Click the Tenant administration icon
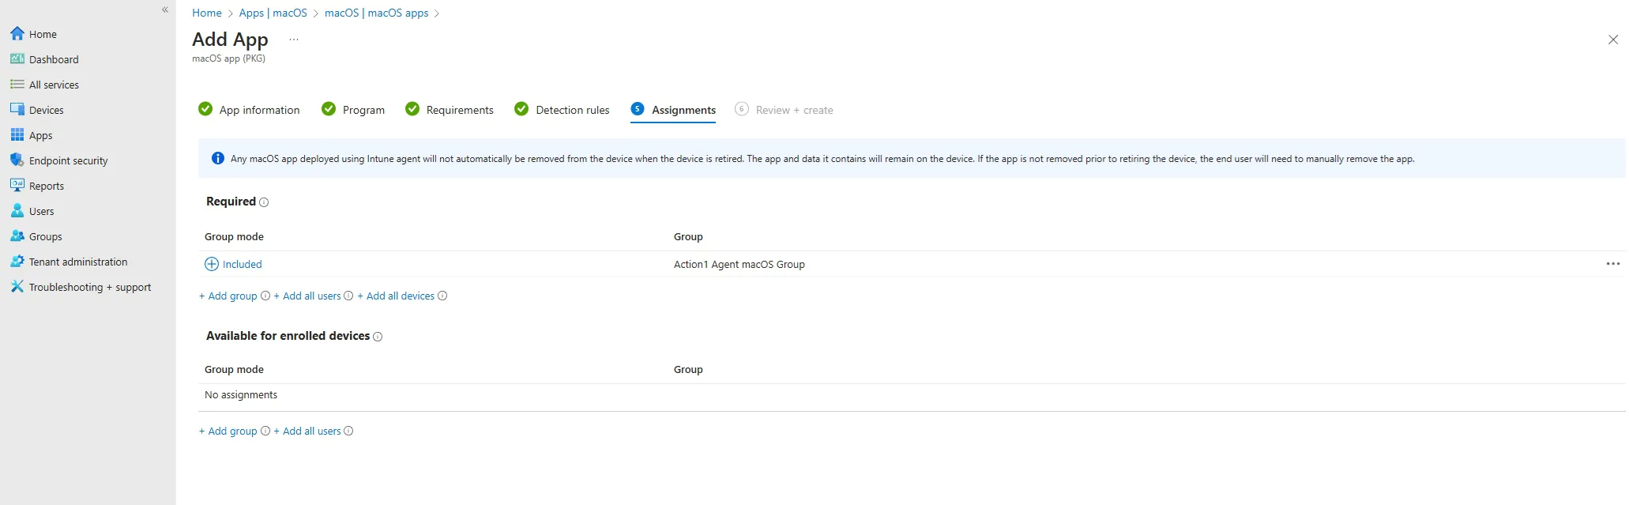 pos(17,261)
